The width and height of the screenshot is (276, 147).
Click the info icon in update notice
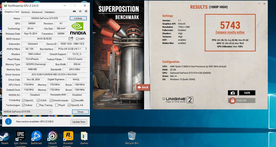pyautogui.click(x=8, y=121)
